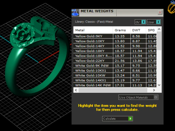Click the vertical scrollbar thumb

(159, 41)
